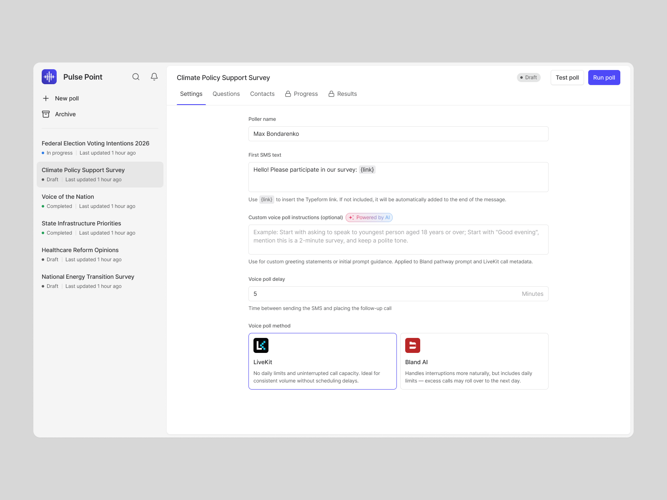Screen dimensions: 667x500
Task: Open National Energy Transition Survey poll
Action: pos(100,281)
